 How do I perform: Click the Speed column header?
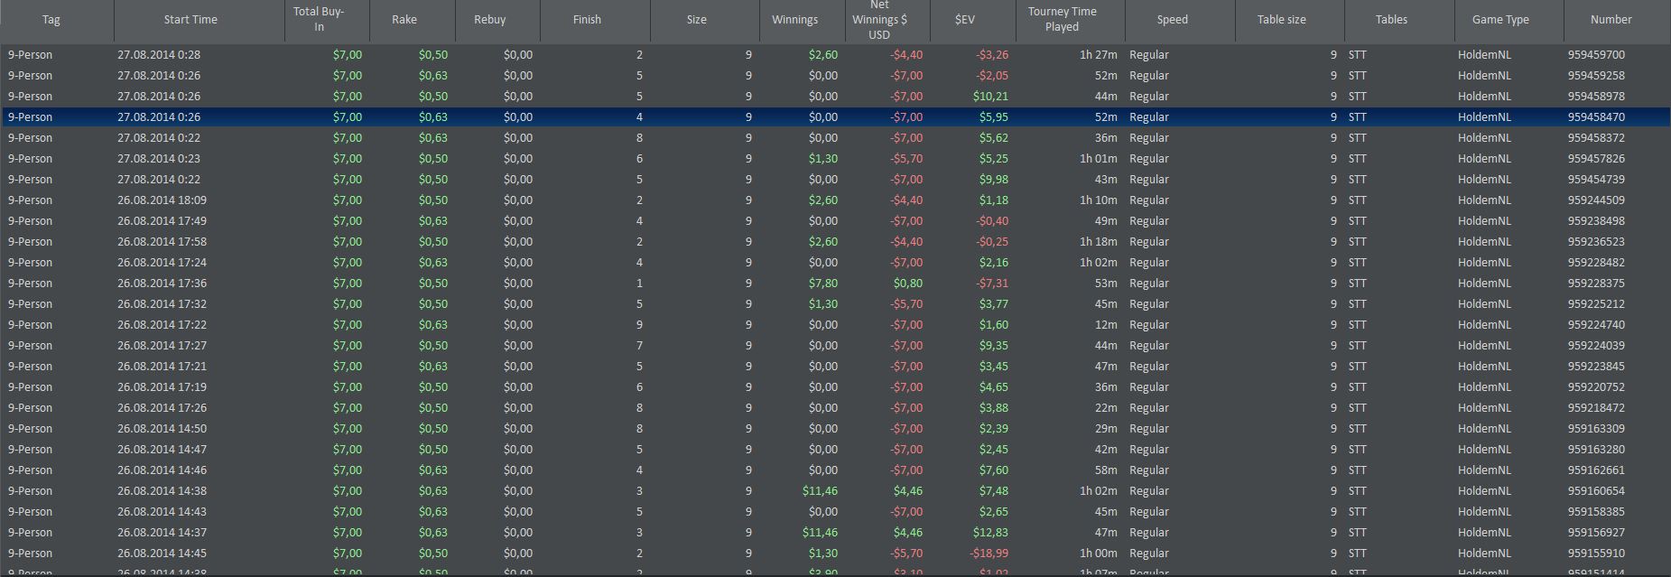[x=1172, y=20]
